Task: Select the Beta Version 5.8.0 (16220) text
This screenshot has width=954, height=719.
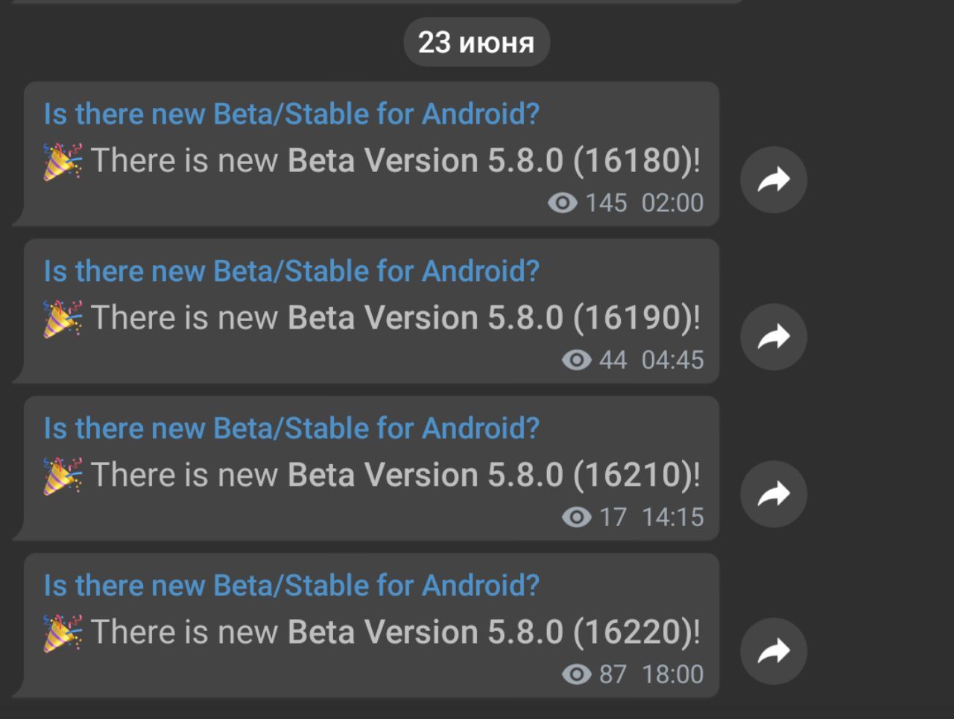Action: coord(493,633)
